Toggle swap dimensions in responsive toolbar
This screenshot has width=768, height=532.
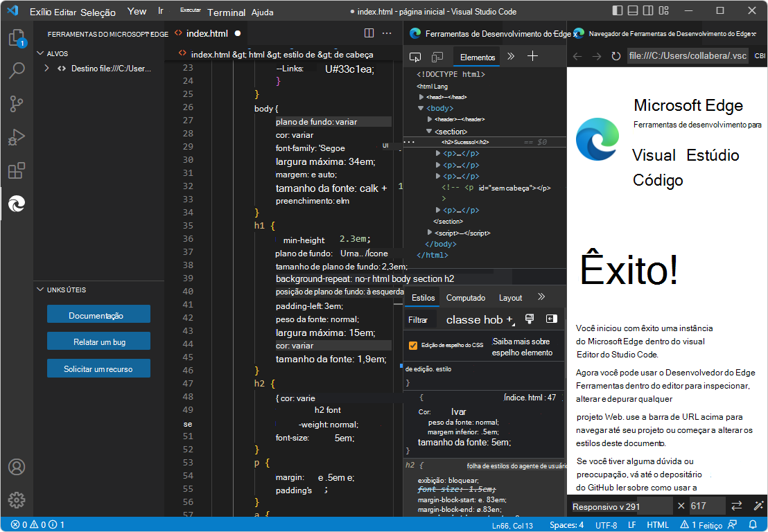point(737,506)
